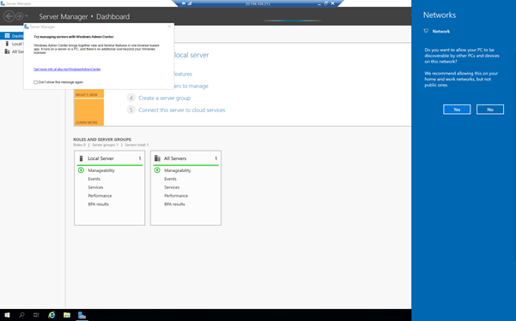This screenshot has width=516, height=321.
Task: Open the aka.ms/WindowsAdminCenter info link
Action: (67, 69)
